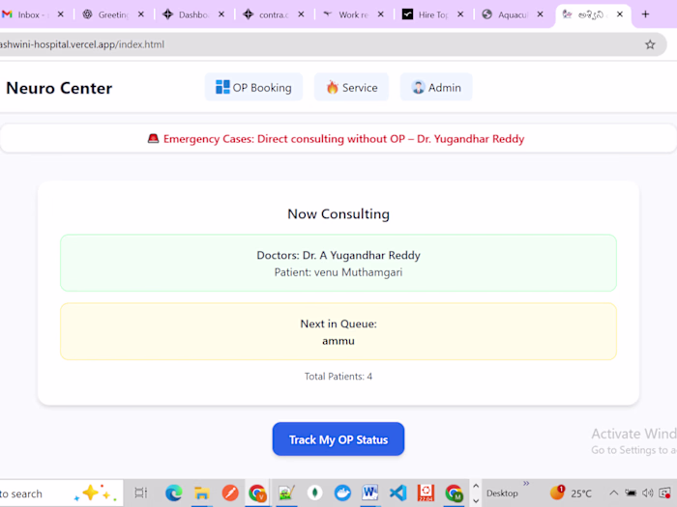Show hidden system tray icons
This screenshot has width=677, height=507.
613,493
